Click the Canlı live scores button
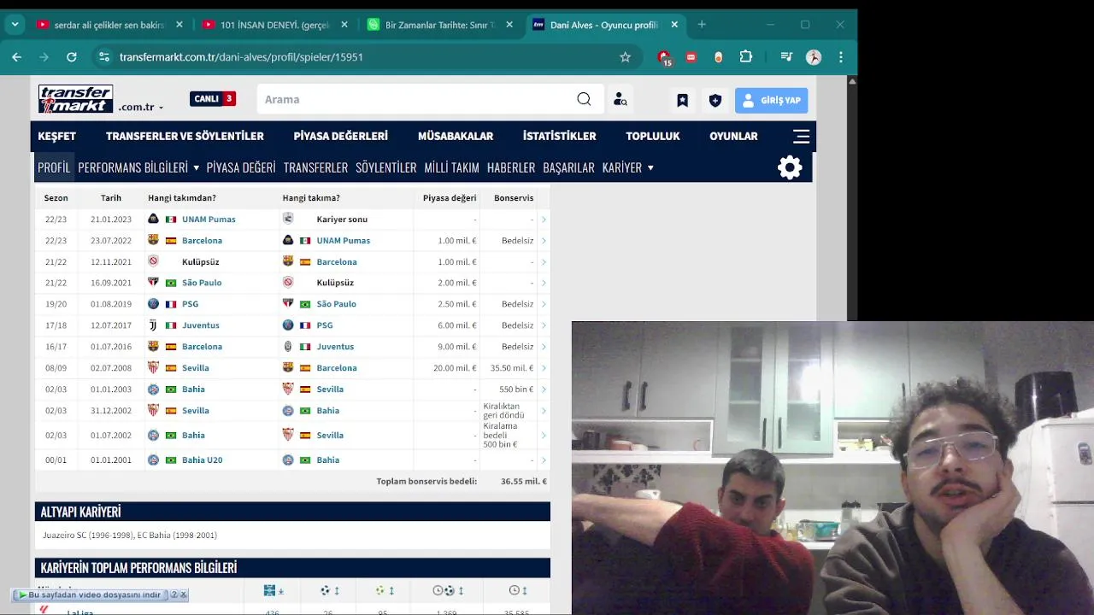Screen dimensions: 1094x615 (x=213, y=99)
